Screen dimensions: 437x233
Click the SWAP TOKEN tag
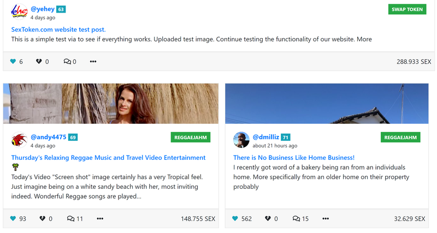[x=408, y=9]
